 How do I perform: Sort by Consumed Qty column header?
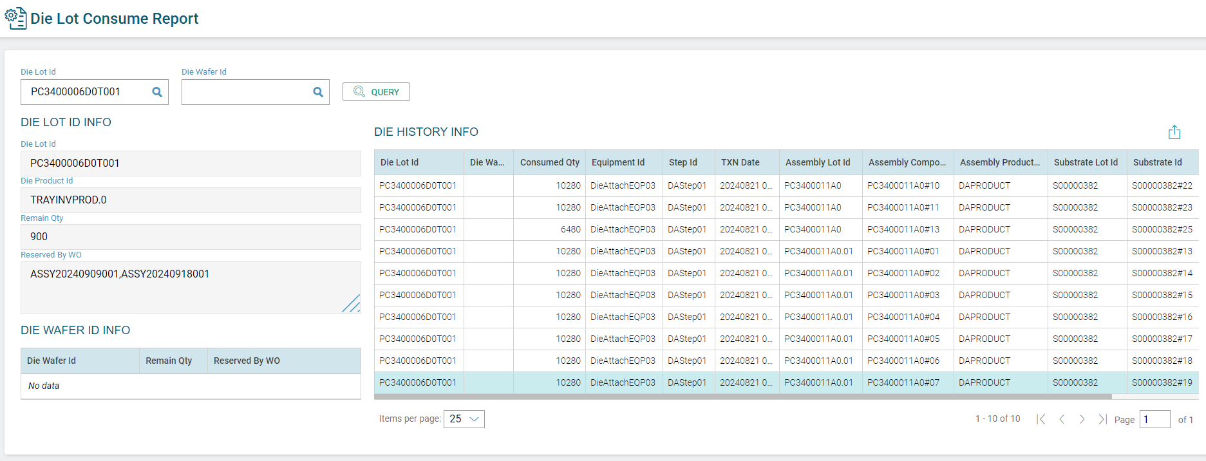click(549, 162)
